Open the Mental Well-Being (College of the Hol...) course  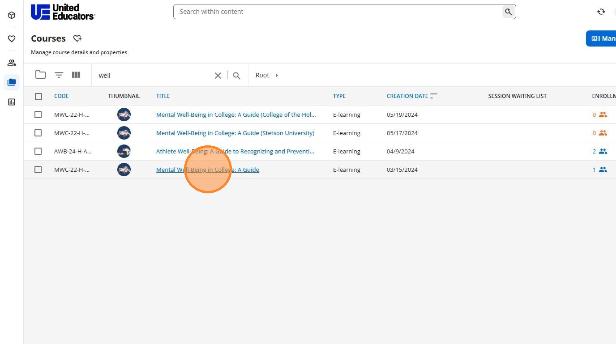(x=236, y=115)
